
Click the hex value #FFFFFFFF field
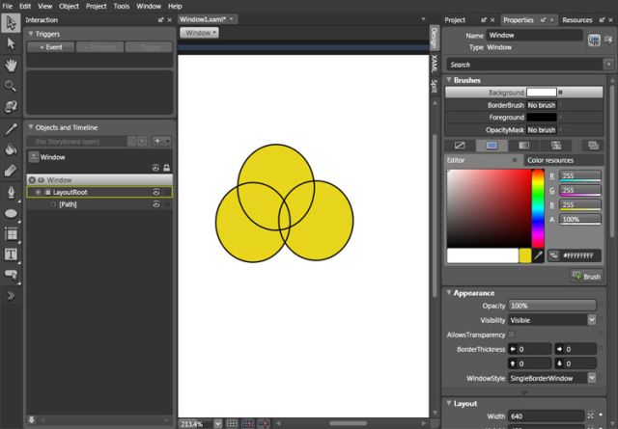pyautogui.click(x=579, y=255)
